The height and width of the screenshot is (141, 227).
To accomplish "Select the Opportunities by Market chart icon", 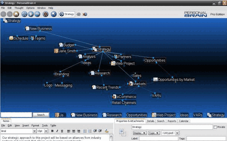I will tap(156, 79).
